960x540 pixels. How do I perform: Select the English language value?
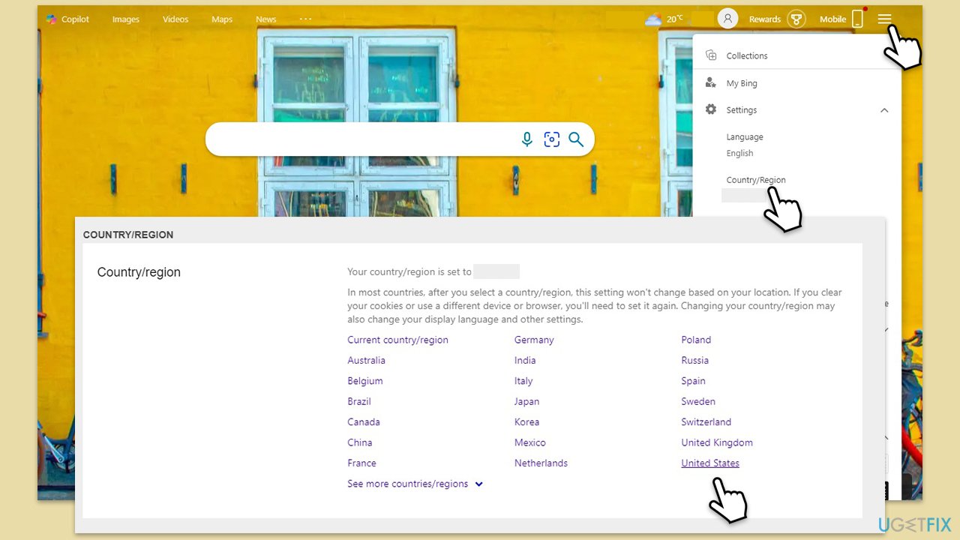click(x=739, y=153)
